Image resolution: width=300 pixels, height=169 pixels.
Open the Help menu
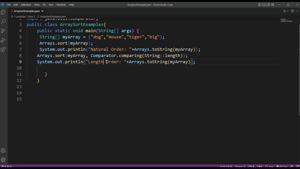point(71,5)
